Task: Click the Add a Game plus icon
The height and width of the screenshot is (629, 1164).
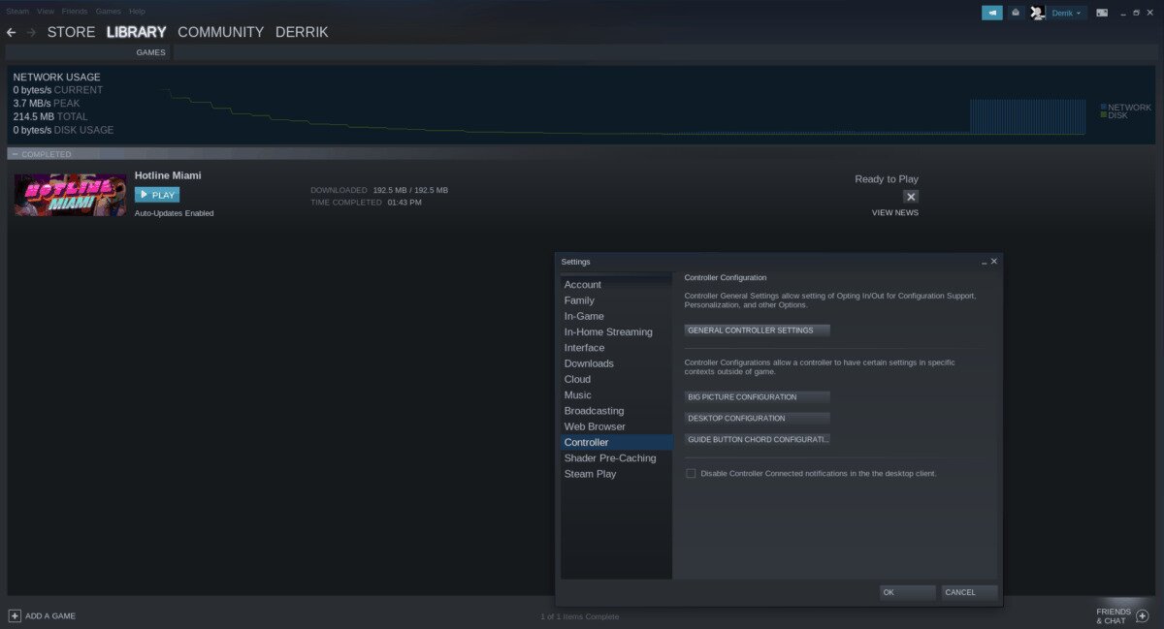Action: (x=15, y=615)
